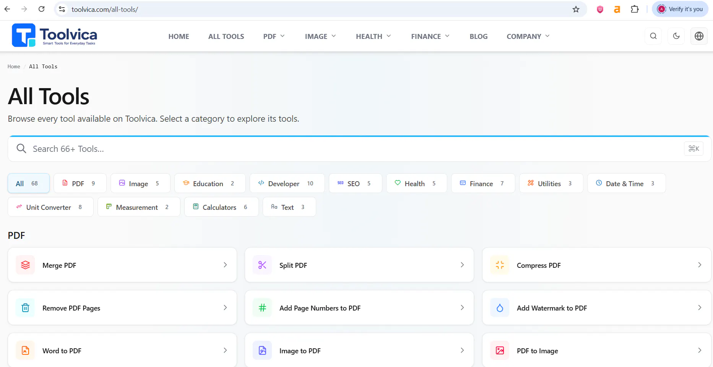The image size is (713, 367).
Task: Expand the PDF menu in the navbar
Action: coord(274,37)
